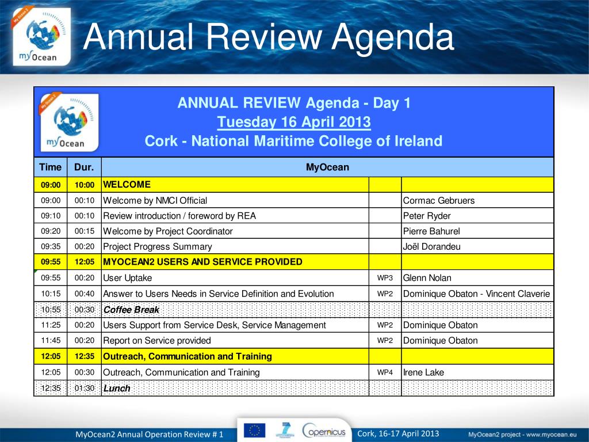Screen dimensions: 589x442
Task: Click the '10:15' time cell
Action: [x=51, y=294]
